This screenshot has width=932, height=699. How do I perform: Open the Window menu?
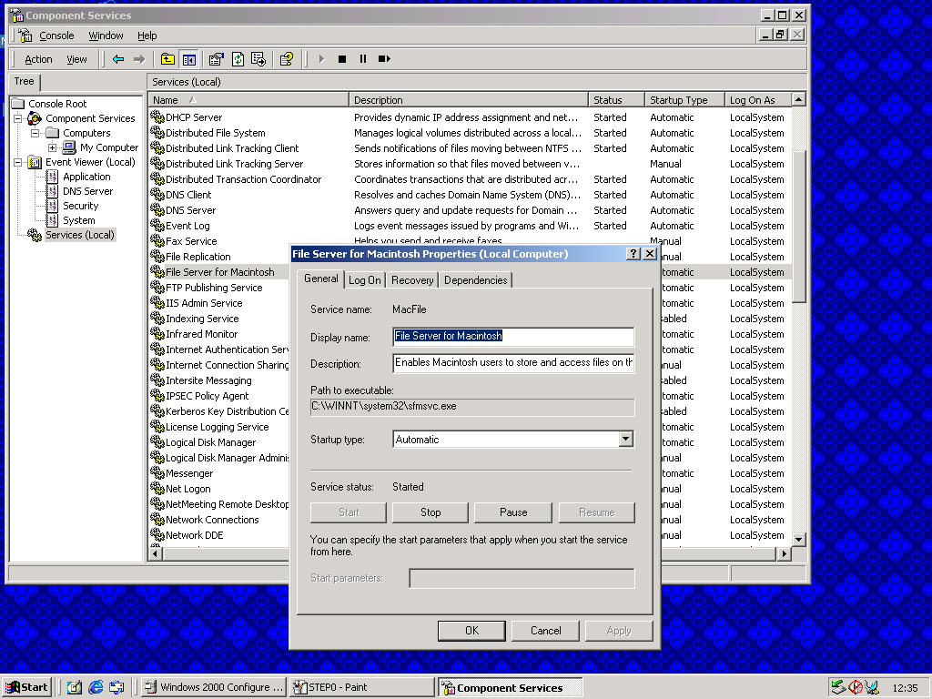106,35
